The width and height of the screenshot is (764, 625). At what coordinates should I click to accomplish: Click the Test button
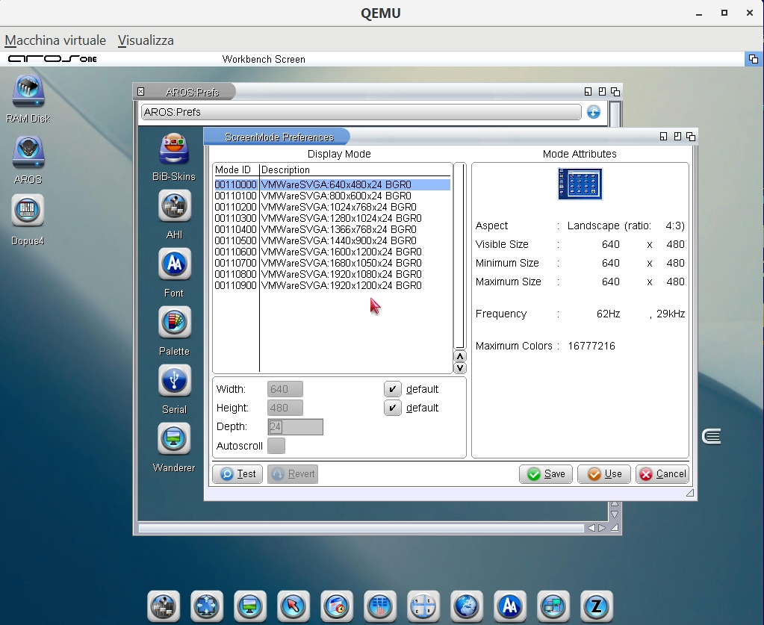(237, 474)
